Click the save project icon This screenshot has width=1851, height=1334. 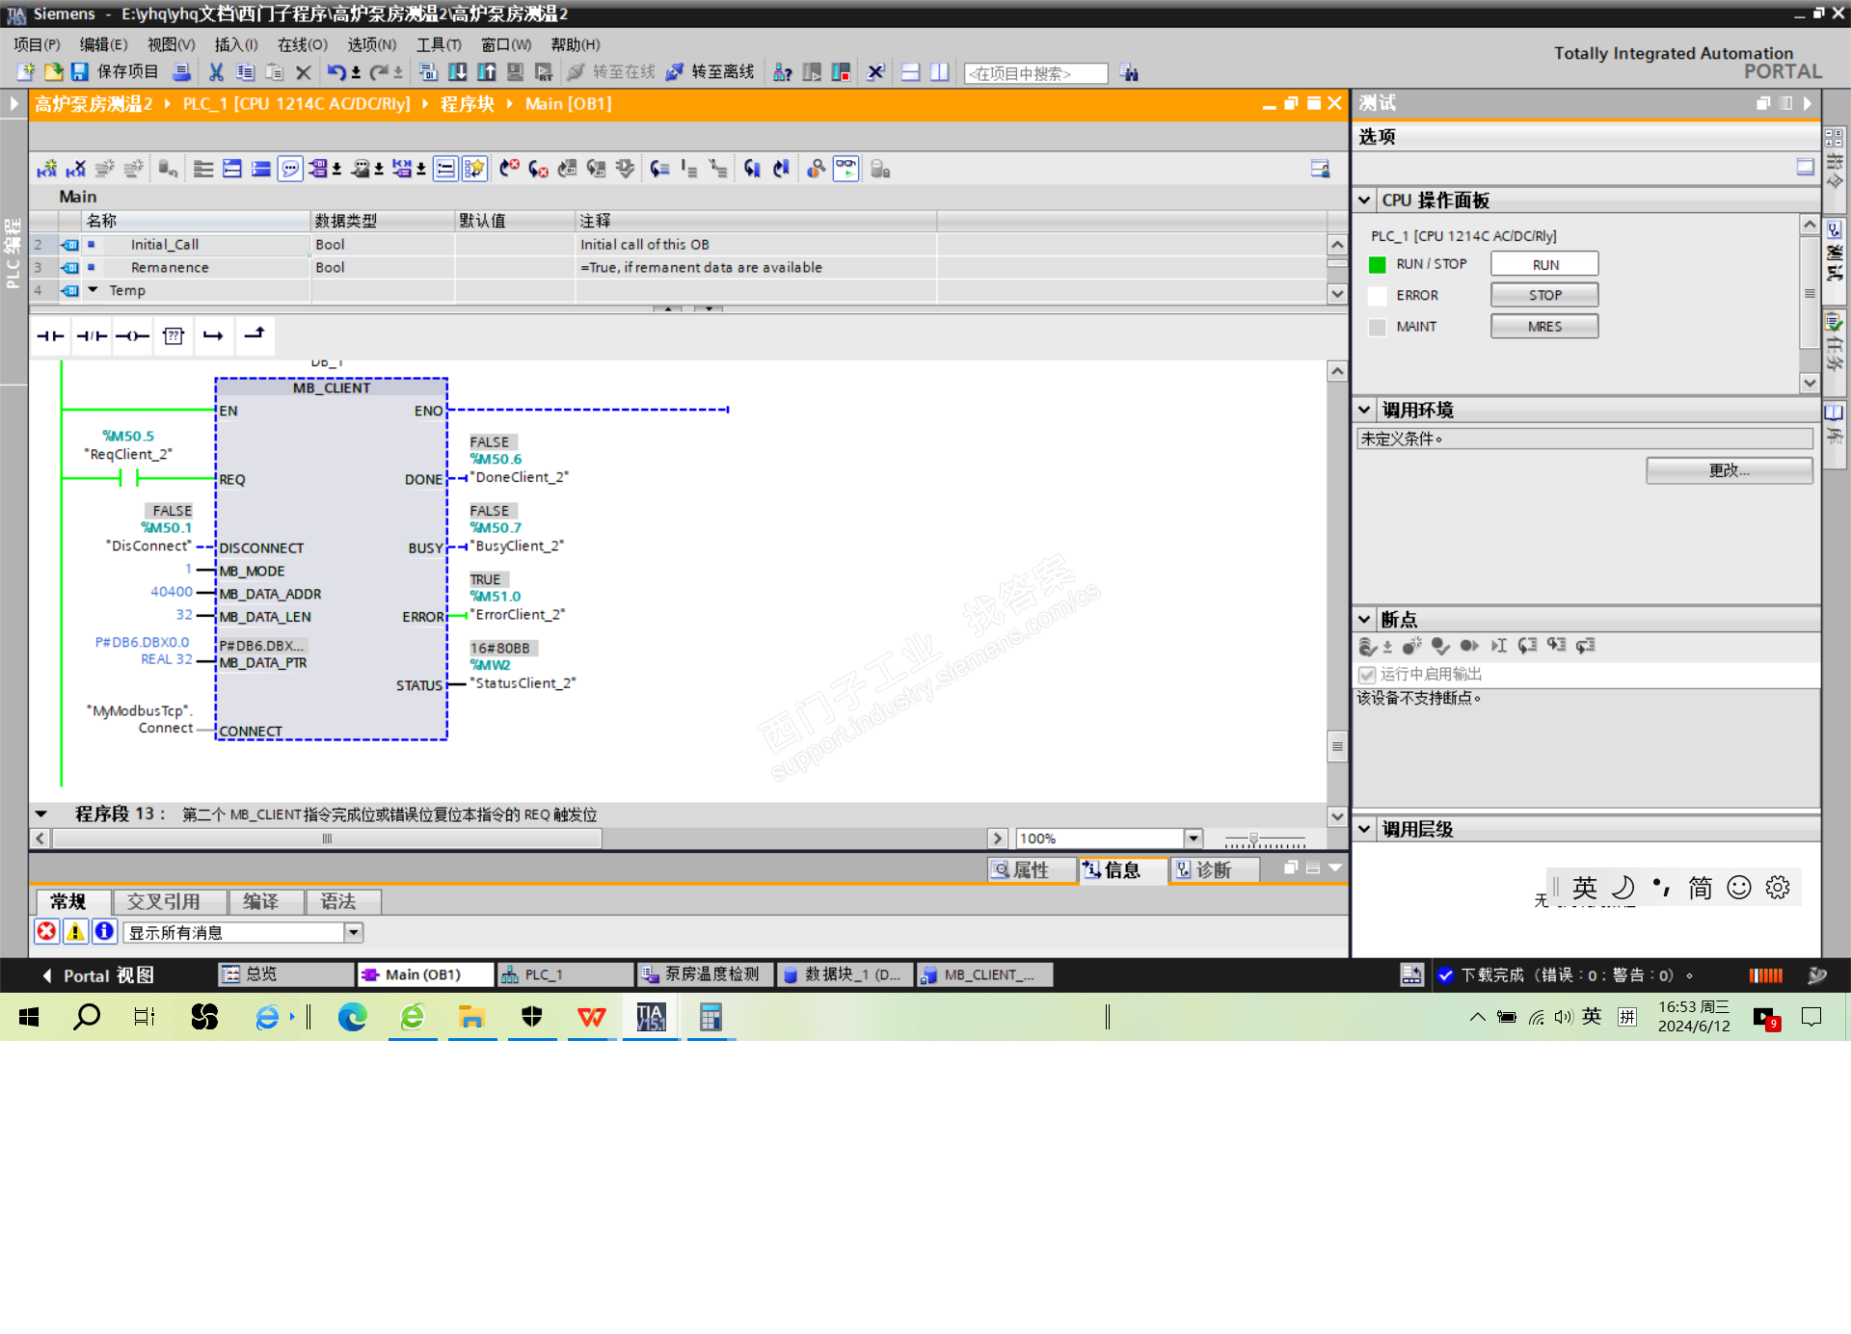(80, 72)
